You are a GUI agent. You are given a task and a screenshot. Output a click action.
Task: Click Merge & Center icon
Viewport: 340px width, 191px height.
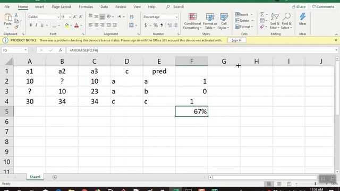pyautogui.click(x=131, y=25)
